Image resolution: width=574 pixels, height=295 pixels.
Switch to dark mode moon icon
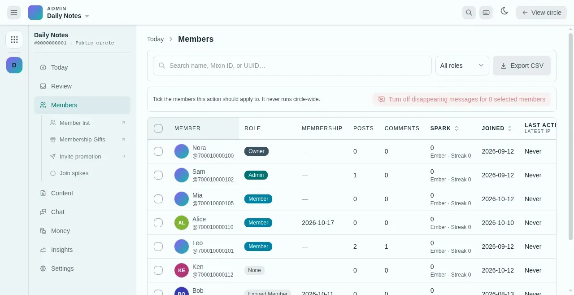[x=504, y=11]
